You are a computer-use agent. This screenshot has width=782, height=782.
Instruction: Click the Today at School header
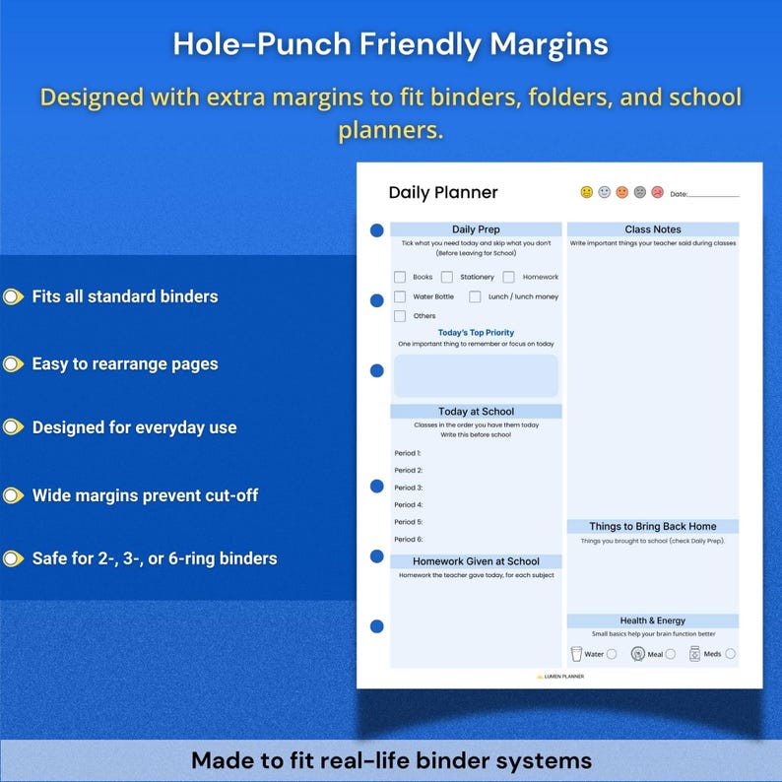click(x=476, y=412)
